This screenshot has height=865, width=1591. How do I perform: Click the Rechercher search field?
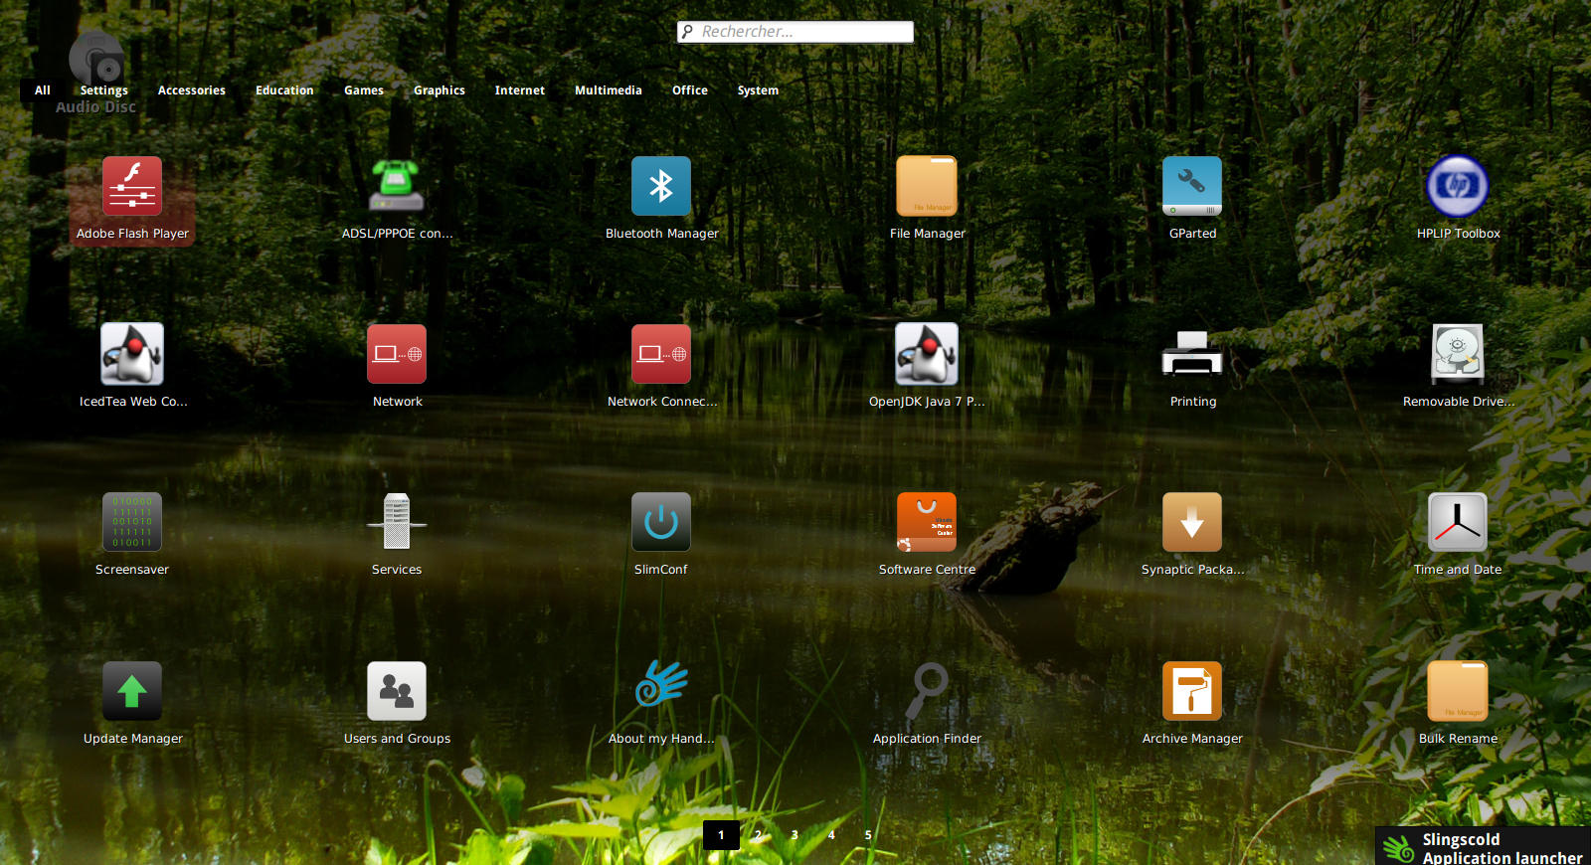click(795, 32)
